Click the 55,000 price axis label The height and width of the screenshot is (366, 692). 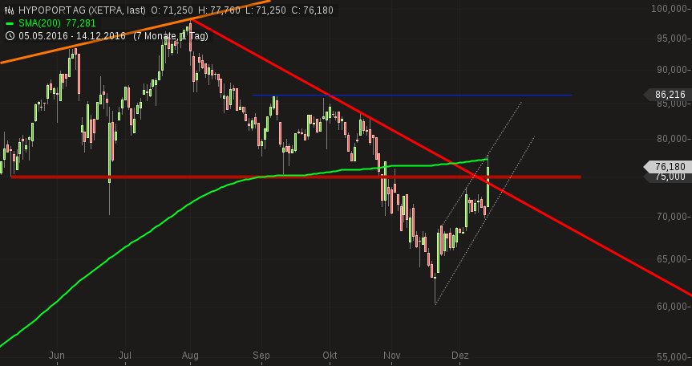673,356
